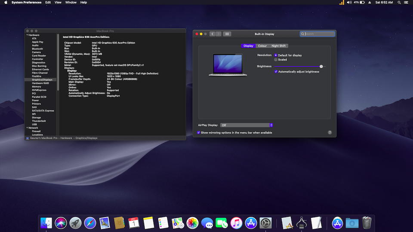Launch Siri from the dock
The height and width of the screenshot is (232, 413).
(x=61, y=223)
